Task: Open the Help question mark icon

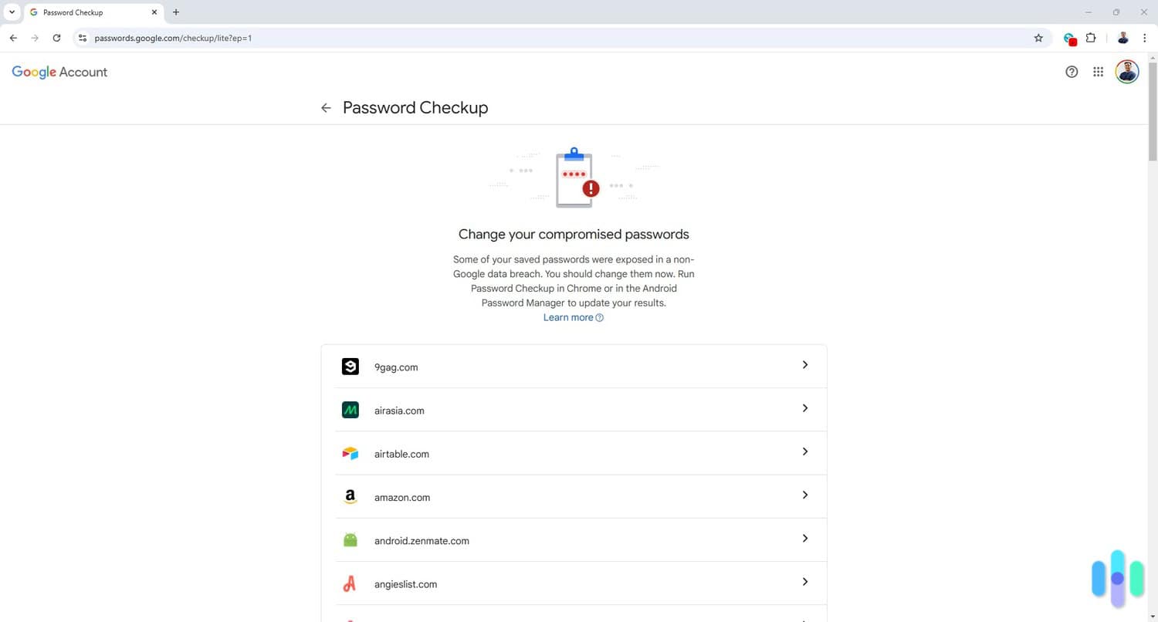Action: [x=1072, y=72]
